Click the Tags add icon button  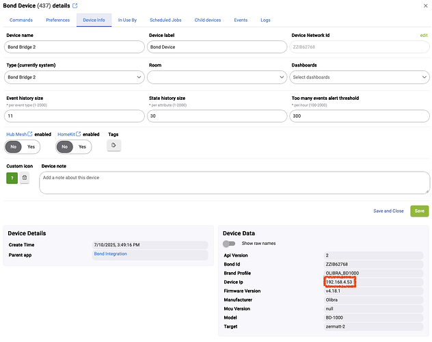point(114,146)
